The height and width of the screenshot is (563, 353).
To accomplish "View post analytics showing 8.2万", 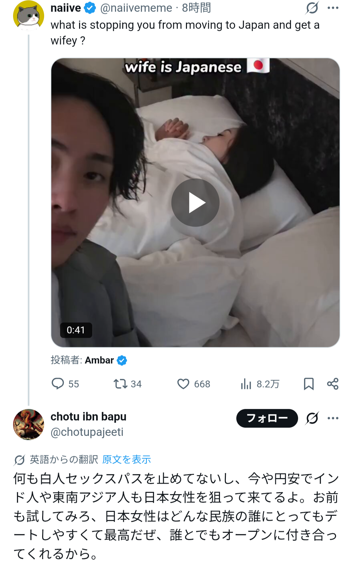I will [246, 384].
